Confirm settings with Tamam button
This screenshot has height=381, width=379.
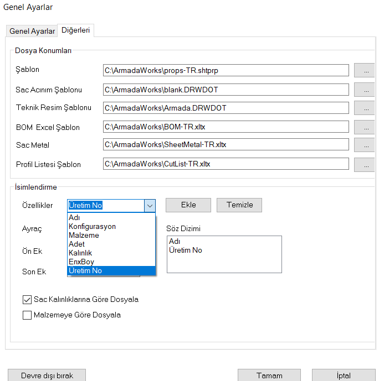269,375
